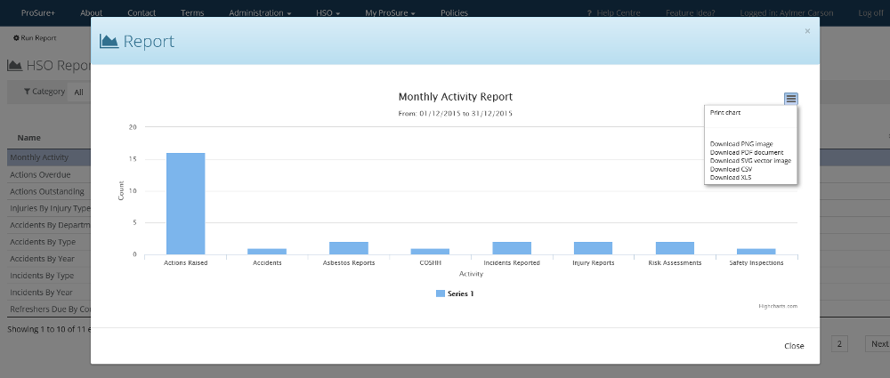Viewport: 890px width, 378px height.
Task: Sort by the Name column header
Action: click(29, 138)
